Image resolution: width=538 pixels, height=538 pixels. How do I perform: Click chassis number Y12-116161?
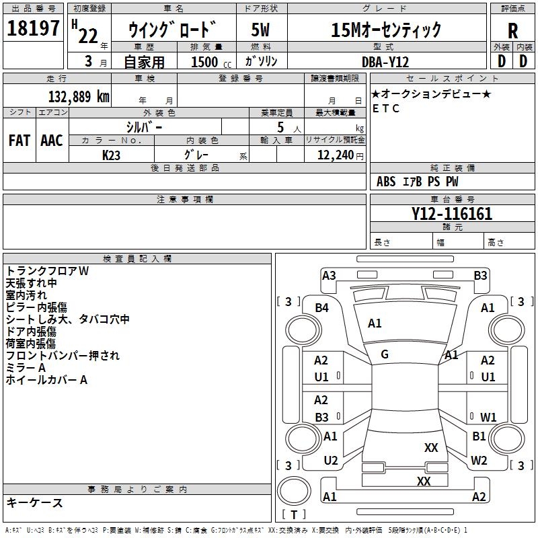coord(452,214)
